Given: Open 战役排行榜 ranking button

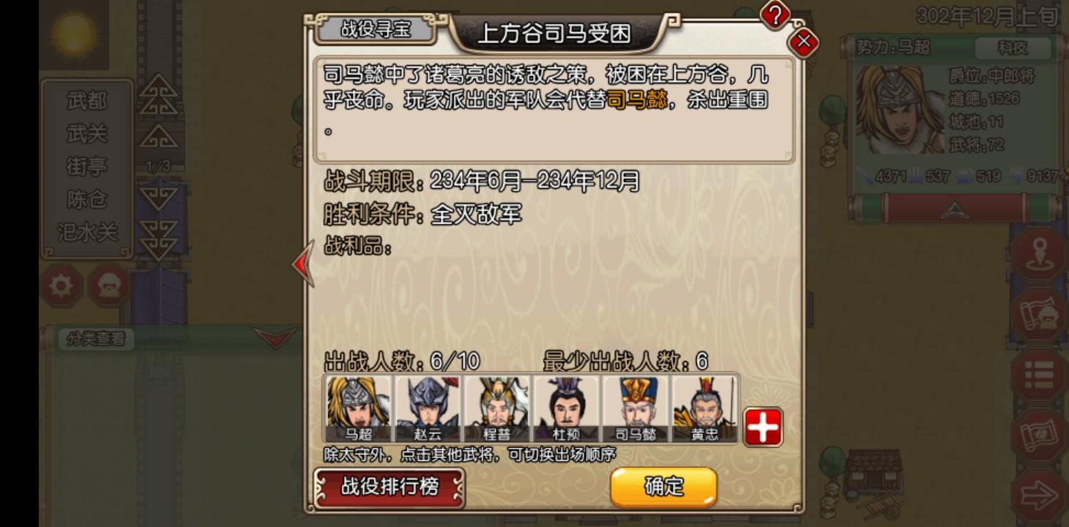Looking at the screenshot, I should (390, 487).
